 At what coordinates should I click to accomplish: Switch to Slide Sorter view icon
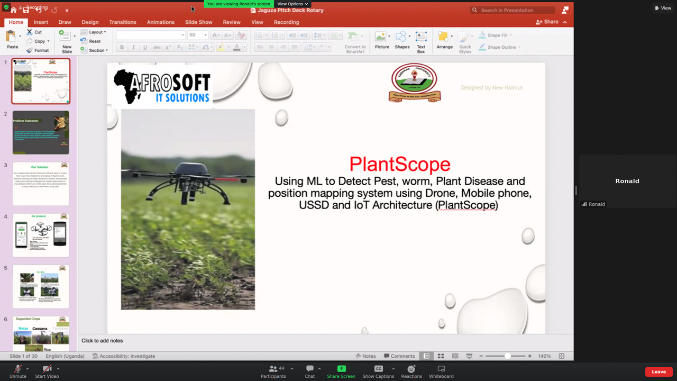pos(441,356)
